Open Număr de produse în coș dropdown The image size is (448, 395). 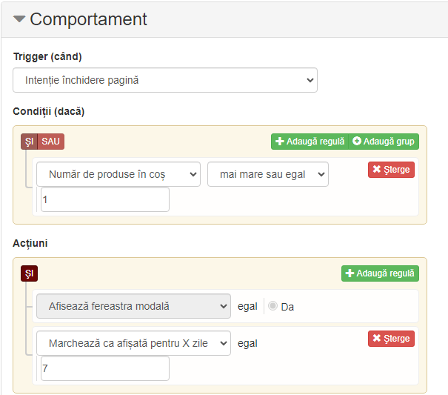118,174
